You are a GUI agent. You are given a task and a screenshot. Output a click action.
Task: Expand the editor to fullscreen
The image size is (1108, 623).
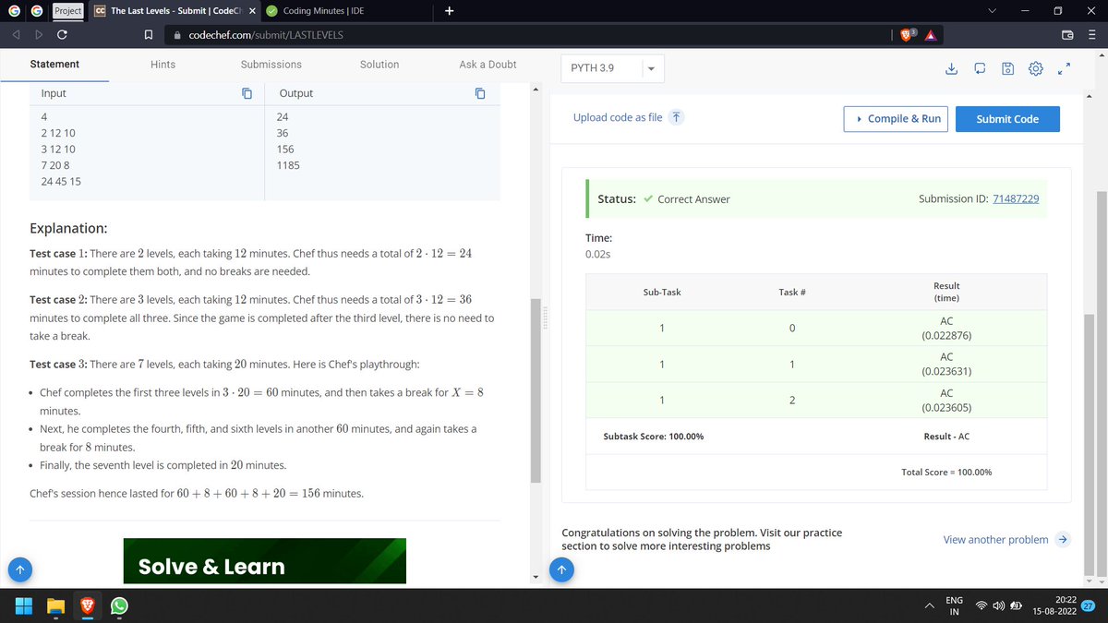pyautogui.click(x=1065, y=68)
